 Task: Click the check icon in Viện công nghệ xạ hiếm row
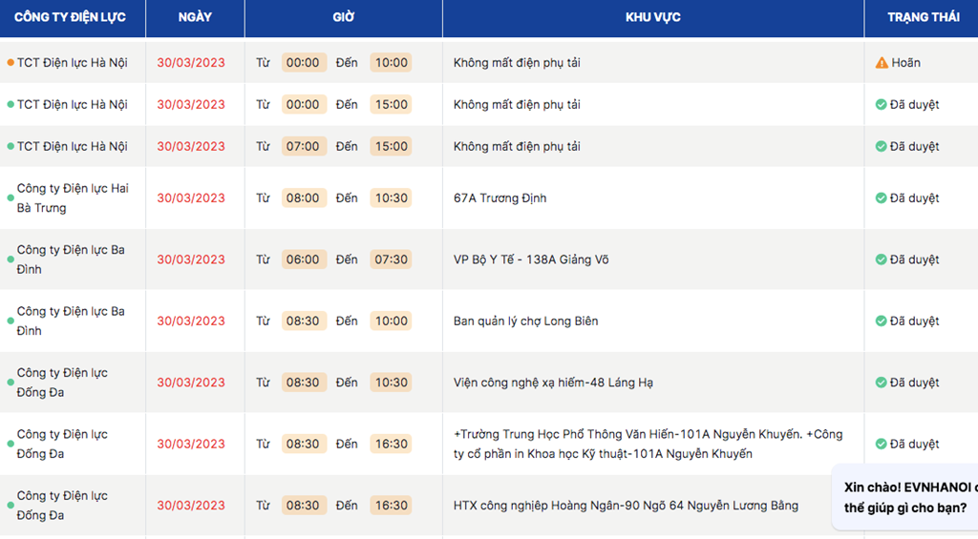(882, 383)
